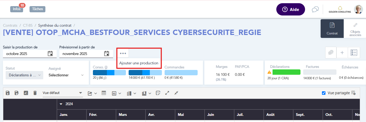
Task: Click the fullscreen expand arrows icon
Action: (x=167, y=93)
